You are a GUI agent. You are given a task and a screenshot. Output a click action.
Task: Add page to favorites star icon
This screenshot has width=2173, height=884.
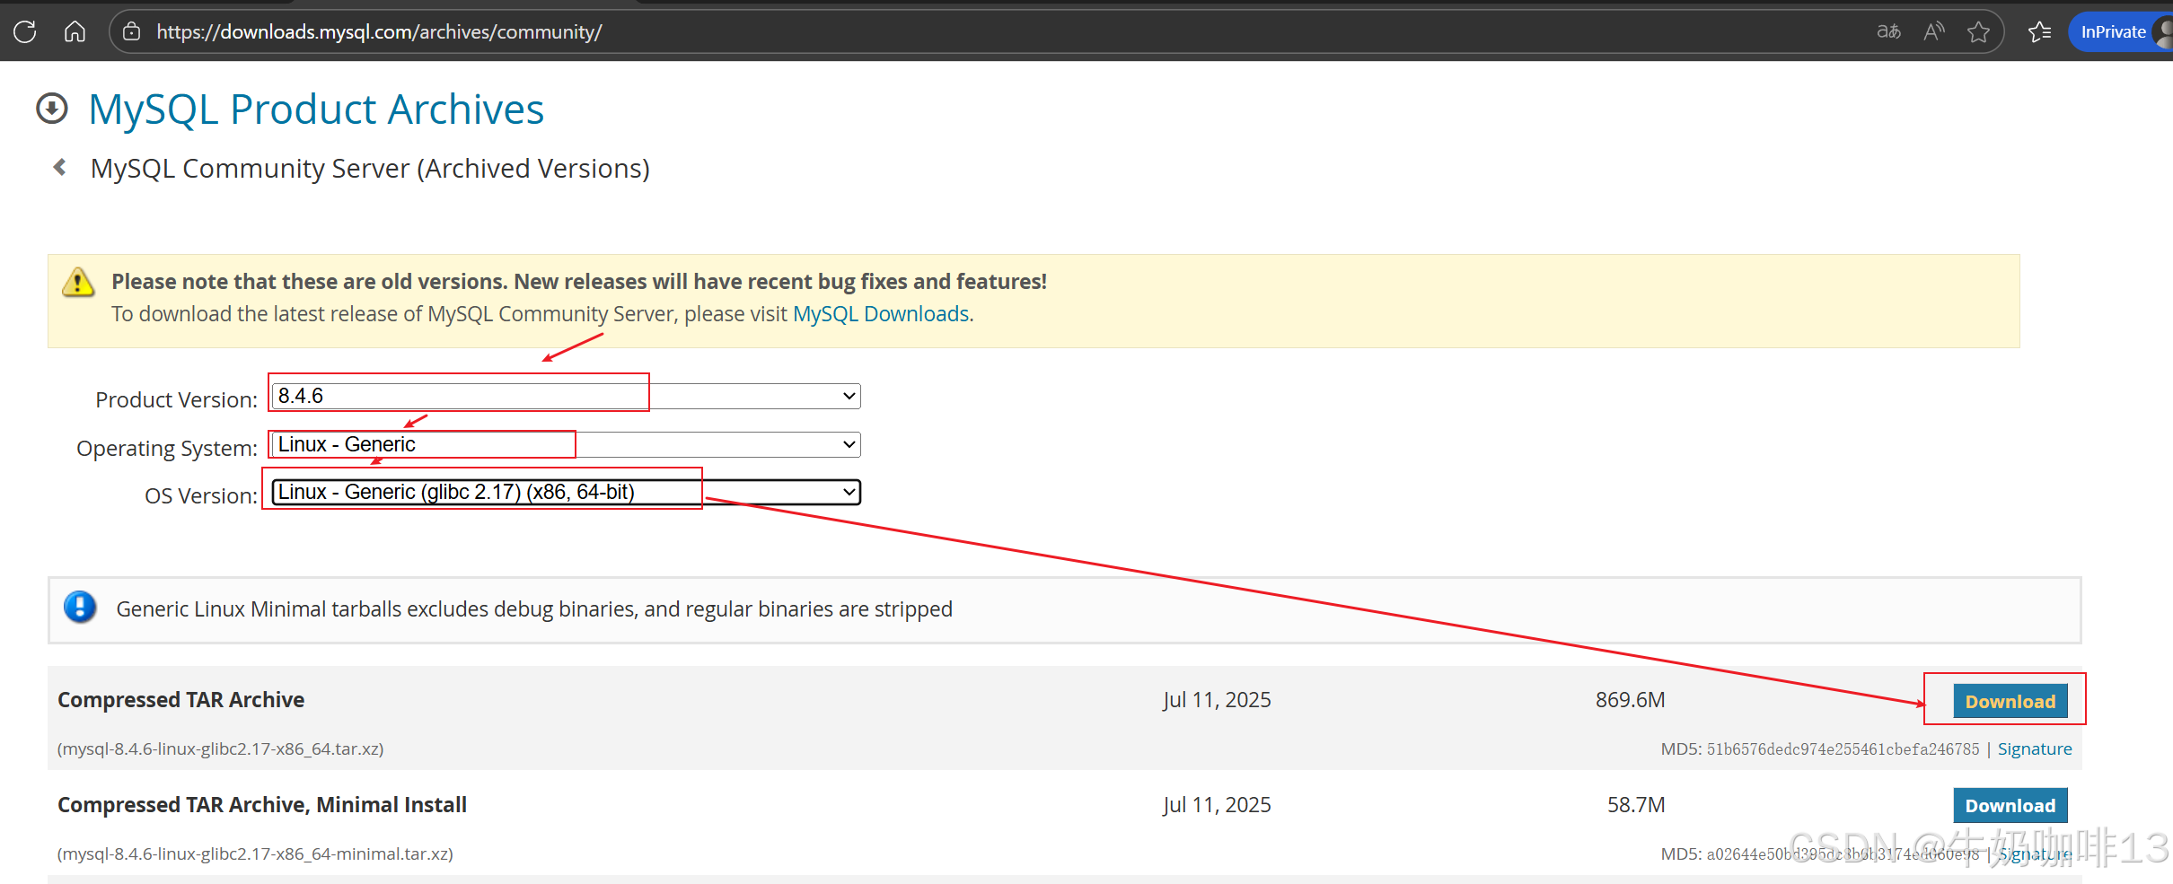click(1978, 31)
